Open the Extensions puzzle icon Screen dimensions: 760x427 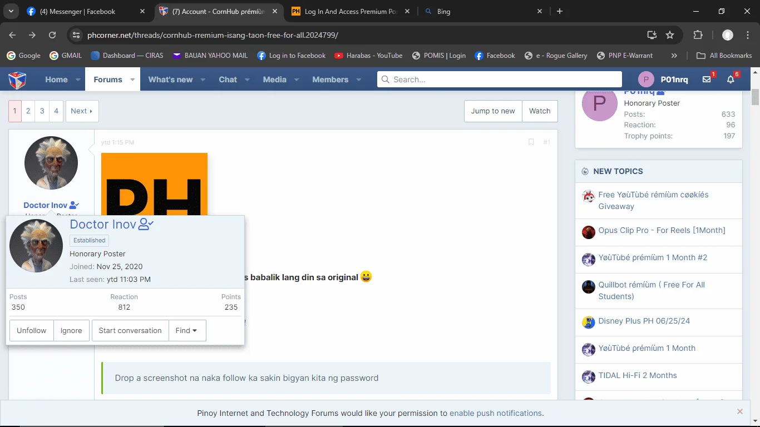coord(698,35)
